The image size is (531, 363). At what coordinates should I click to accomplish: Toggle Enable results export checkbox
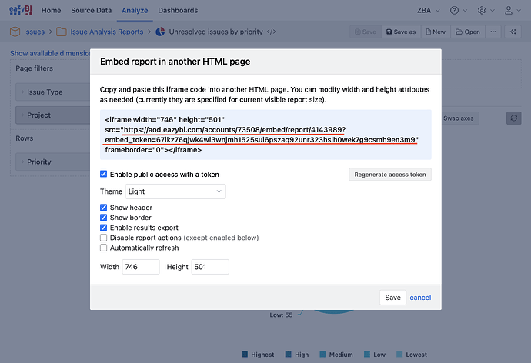click(104, 228)
